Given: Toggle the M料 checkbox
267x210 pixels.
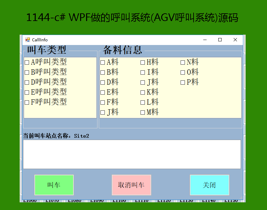Looking at the screenshot, I should pyautogui.click(x=143, y=112).
